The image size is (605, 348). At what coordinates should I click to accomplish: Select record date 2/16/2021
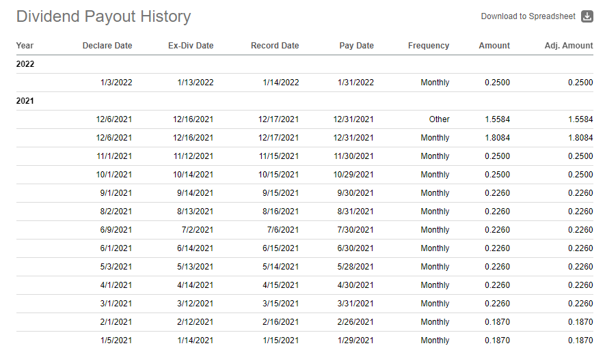[x=281, y=322]
